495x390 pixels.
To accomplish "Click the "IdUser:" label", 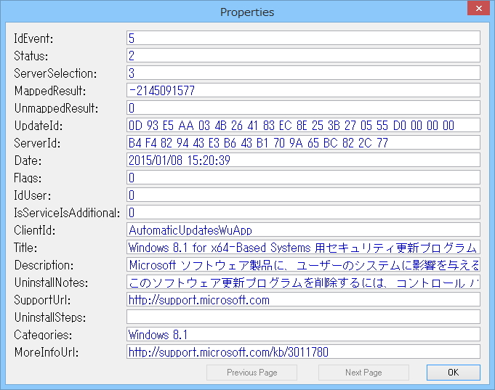I will pos(32,195).
